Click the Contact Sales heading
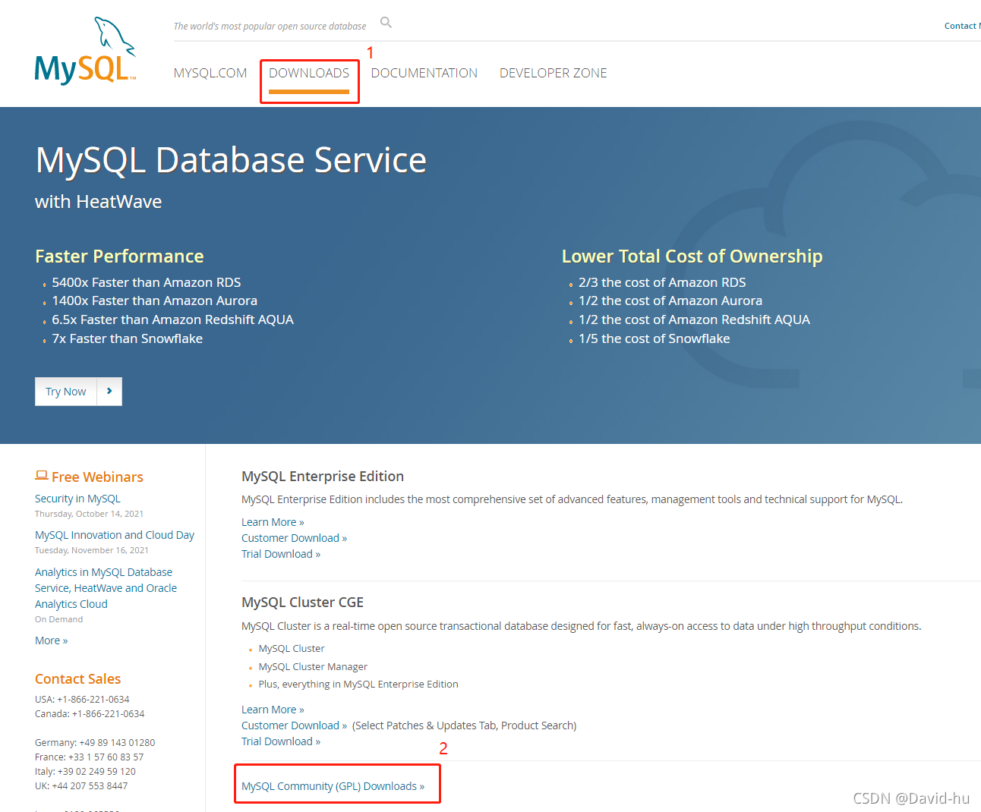The width and height of the screenshot is (981, 812). [77, 678]
